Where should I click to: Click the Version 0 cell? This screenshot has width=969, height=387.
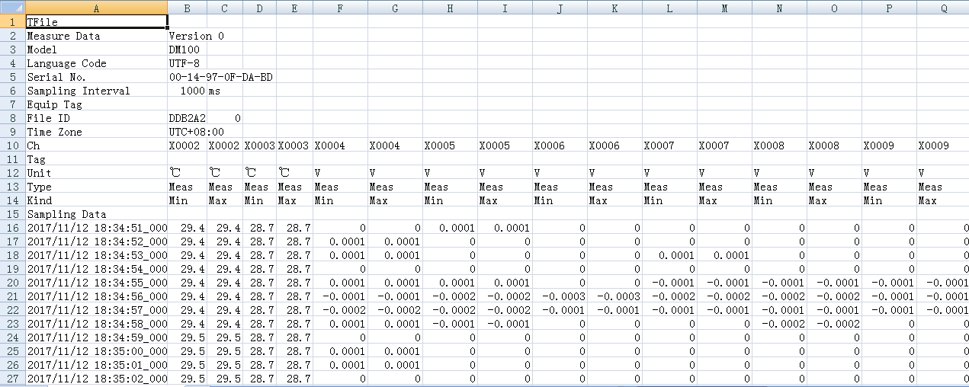click(187, 36)
